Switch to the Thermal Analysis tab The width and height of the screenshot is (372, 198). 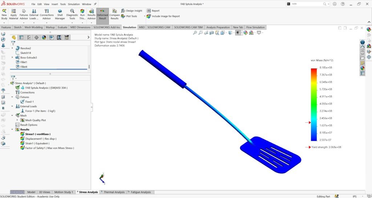(114, 192)
